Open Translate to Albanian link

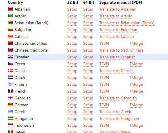point(118,9)
